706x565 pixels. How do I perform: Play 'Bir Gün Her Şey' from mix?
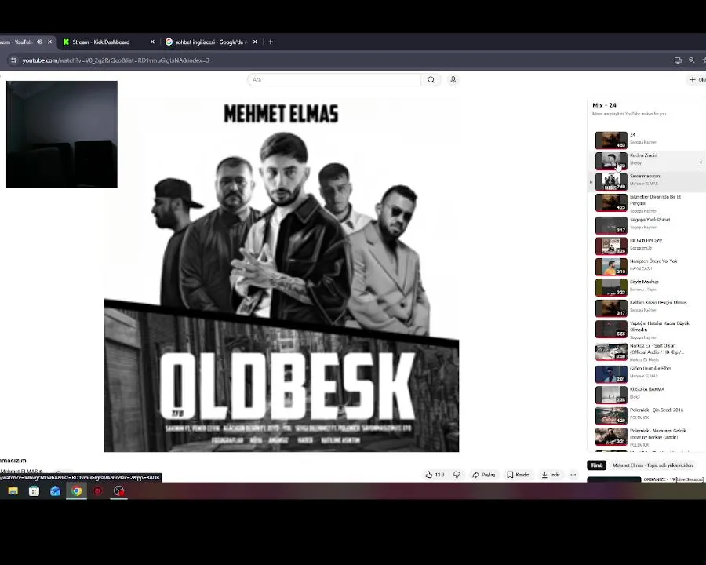[x=646, y=245]
